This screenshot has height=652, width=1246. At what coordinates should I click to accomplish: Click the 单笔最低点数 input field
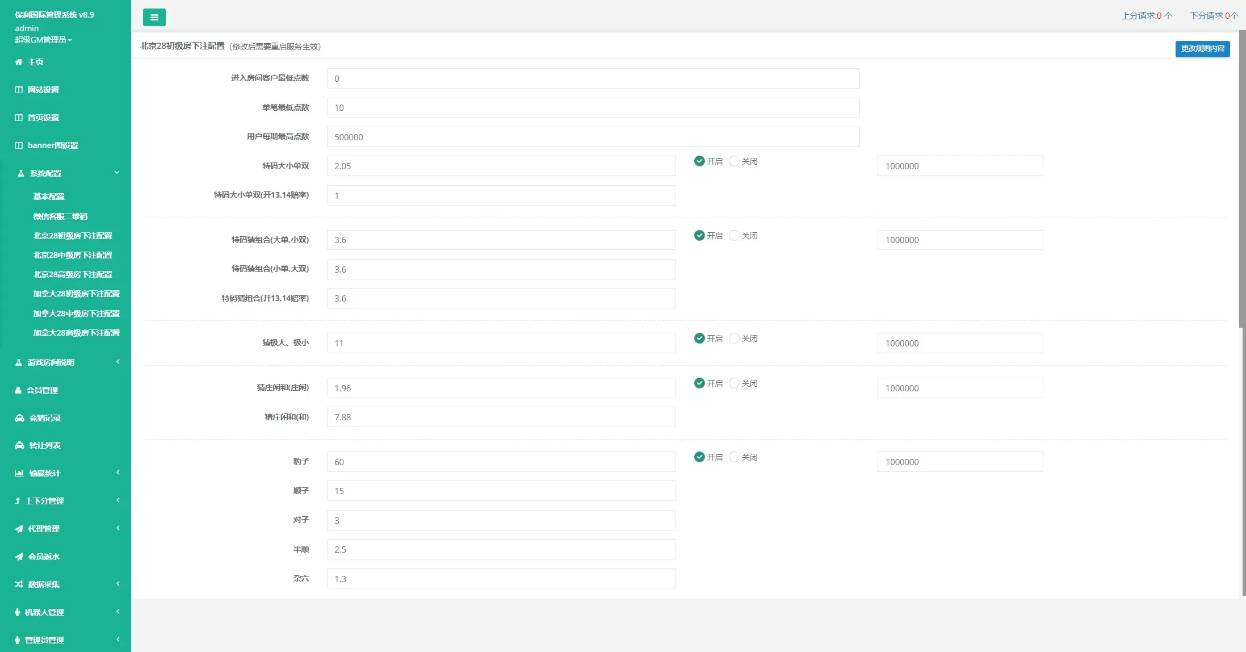(x=593, y=108)
